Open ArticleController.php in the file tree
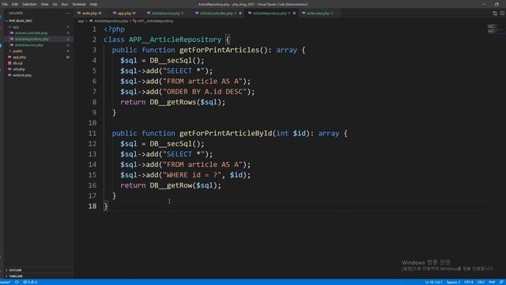The image size is (506, 285). coord(31,33)
